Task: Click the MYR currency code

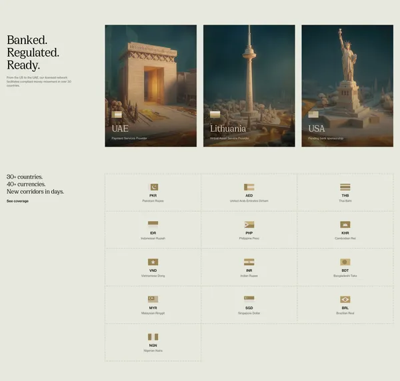Action: click(153, 308)
